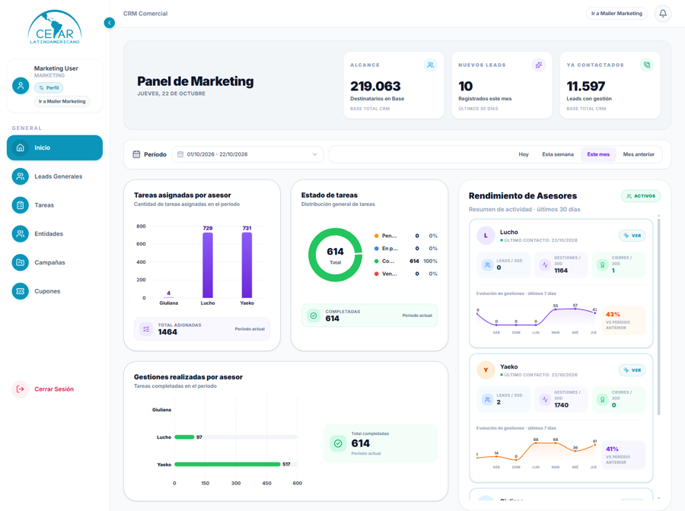This screenshot has height=511, width=685.
Task: Click the Total Asignadas list icon
Action: tap(146, 329)
